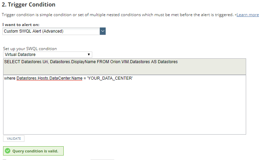Click the '2. Trigger Condition' heading
This screenshot has height=160, width=263.
pos(29,5)
